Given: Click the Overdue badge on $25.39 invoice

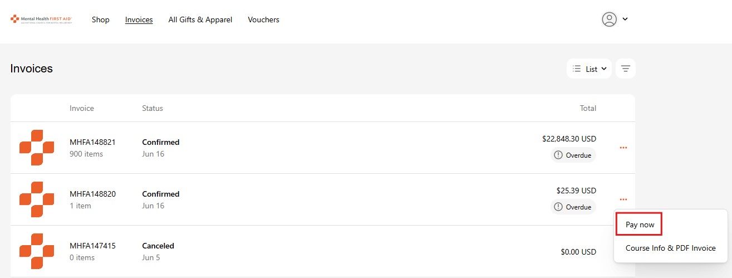Looking at the screenshot, I should (573, 207).
